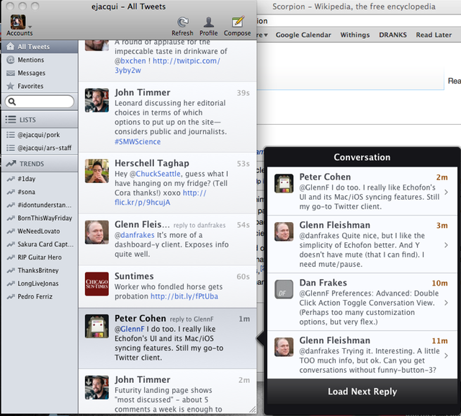
Task: Grab the timeline window resize handle
Action: click(x=253, y=410)
